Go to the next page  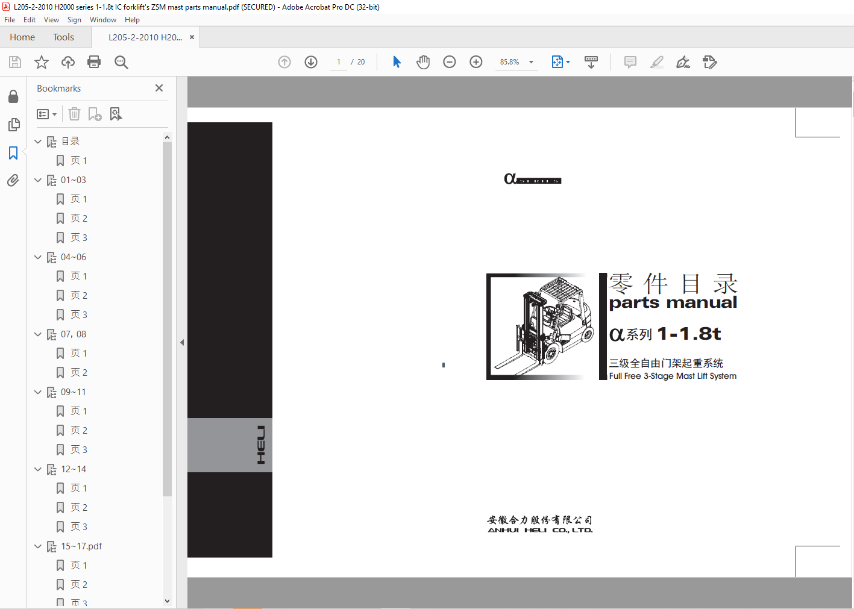pos(311,62)
